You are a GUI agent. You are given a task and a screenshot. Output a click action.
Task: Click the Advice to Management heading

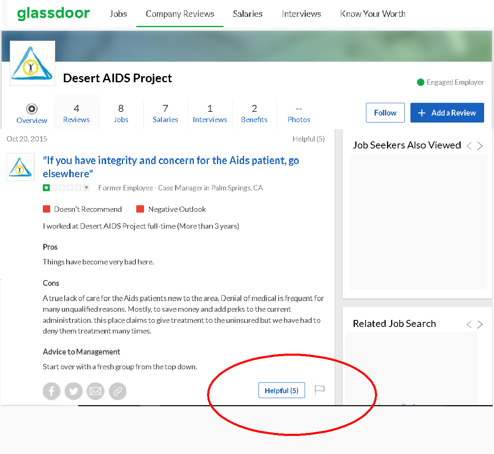point(82,352)
